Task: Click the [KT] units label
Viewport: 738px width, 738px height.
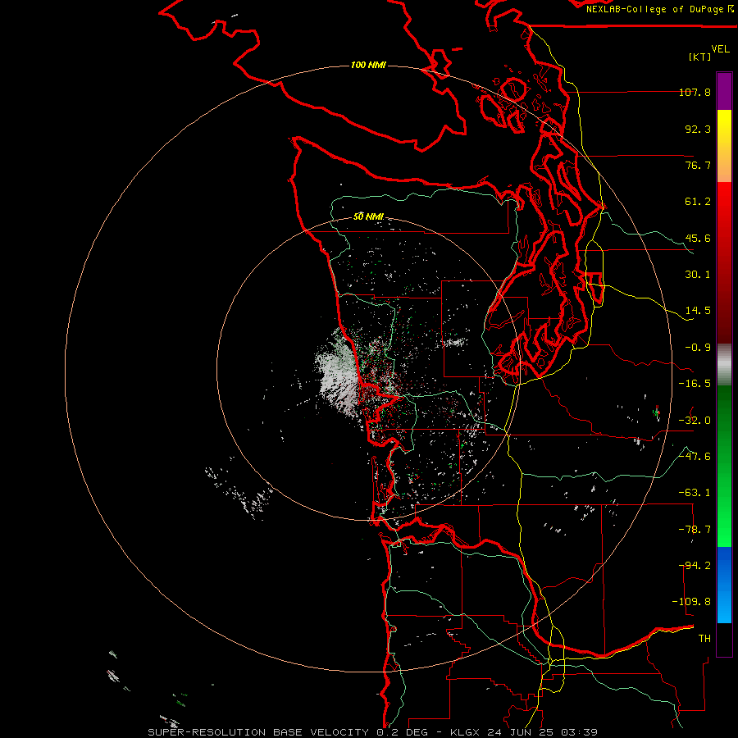Action: [x=700, y=57]
